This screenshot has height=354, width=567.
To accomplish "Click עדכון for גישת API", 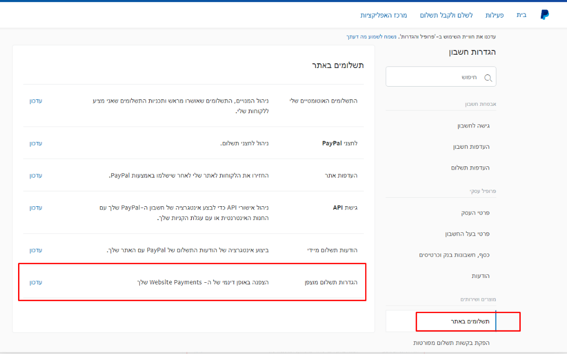I will click(36, 208).
